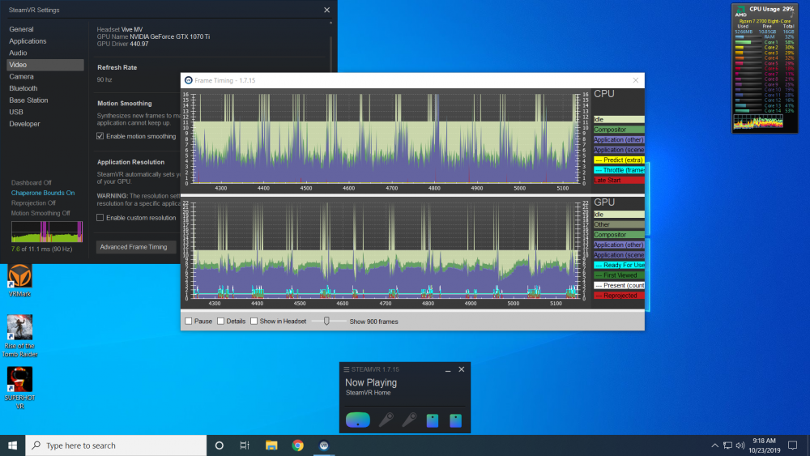Screen dimensions: 810x456
Task: Click the Cortana circle icon on taskbar
Action: (x=219, y=445)
